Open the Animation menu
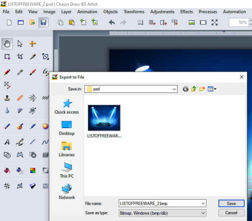The height and width of the screenshot is (221, 252). (87, 12)
